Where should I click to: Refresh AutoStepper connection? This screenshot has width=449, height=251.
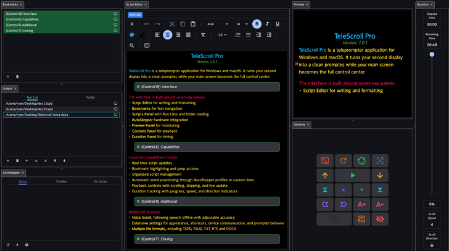click(8, 245)
